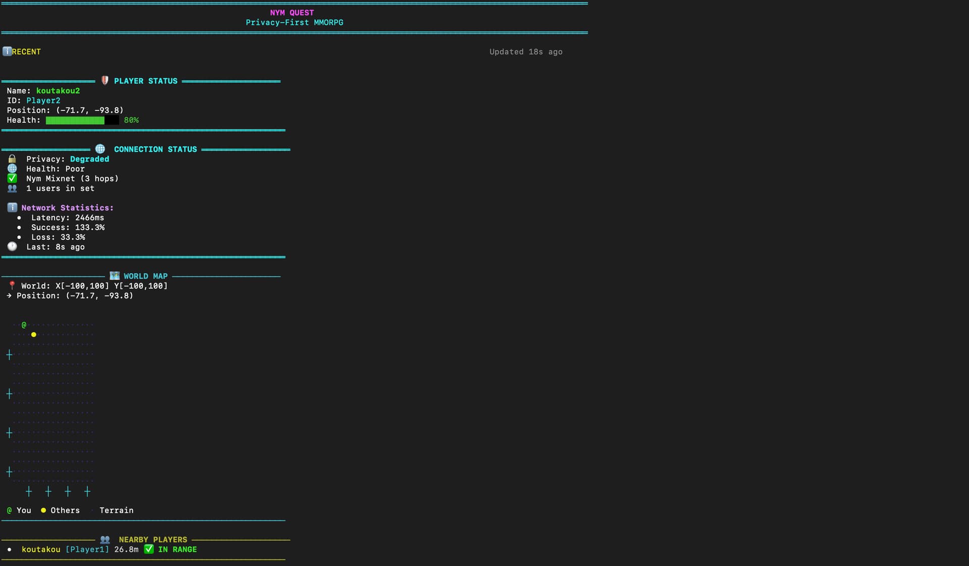
Task: Click the globe icon in CONNECTION STATUS header
Action: point(100,149)
